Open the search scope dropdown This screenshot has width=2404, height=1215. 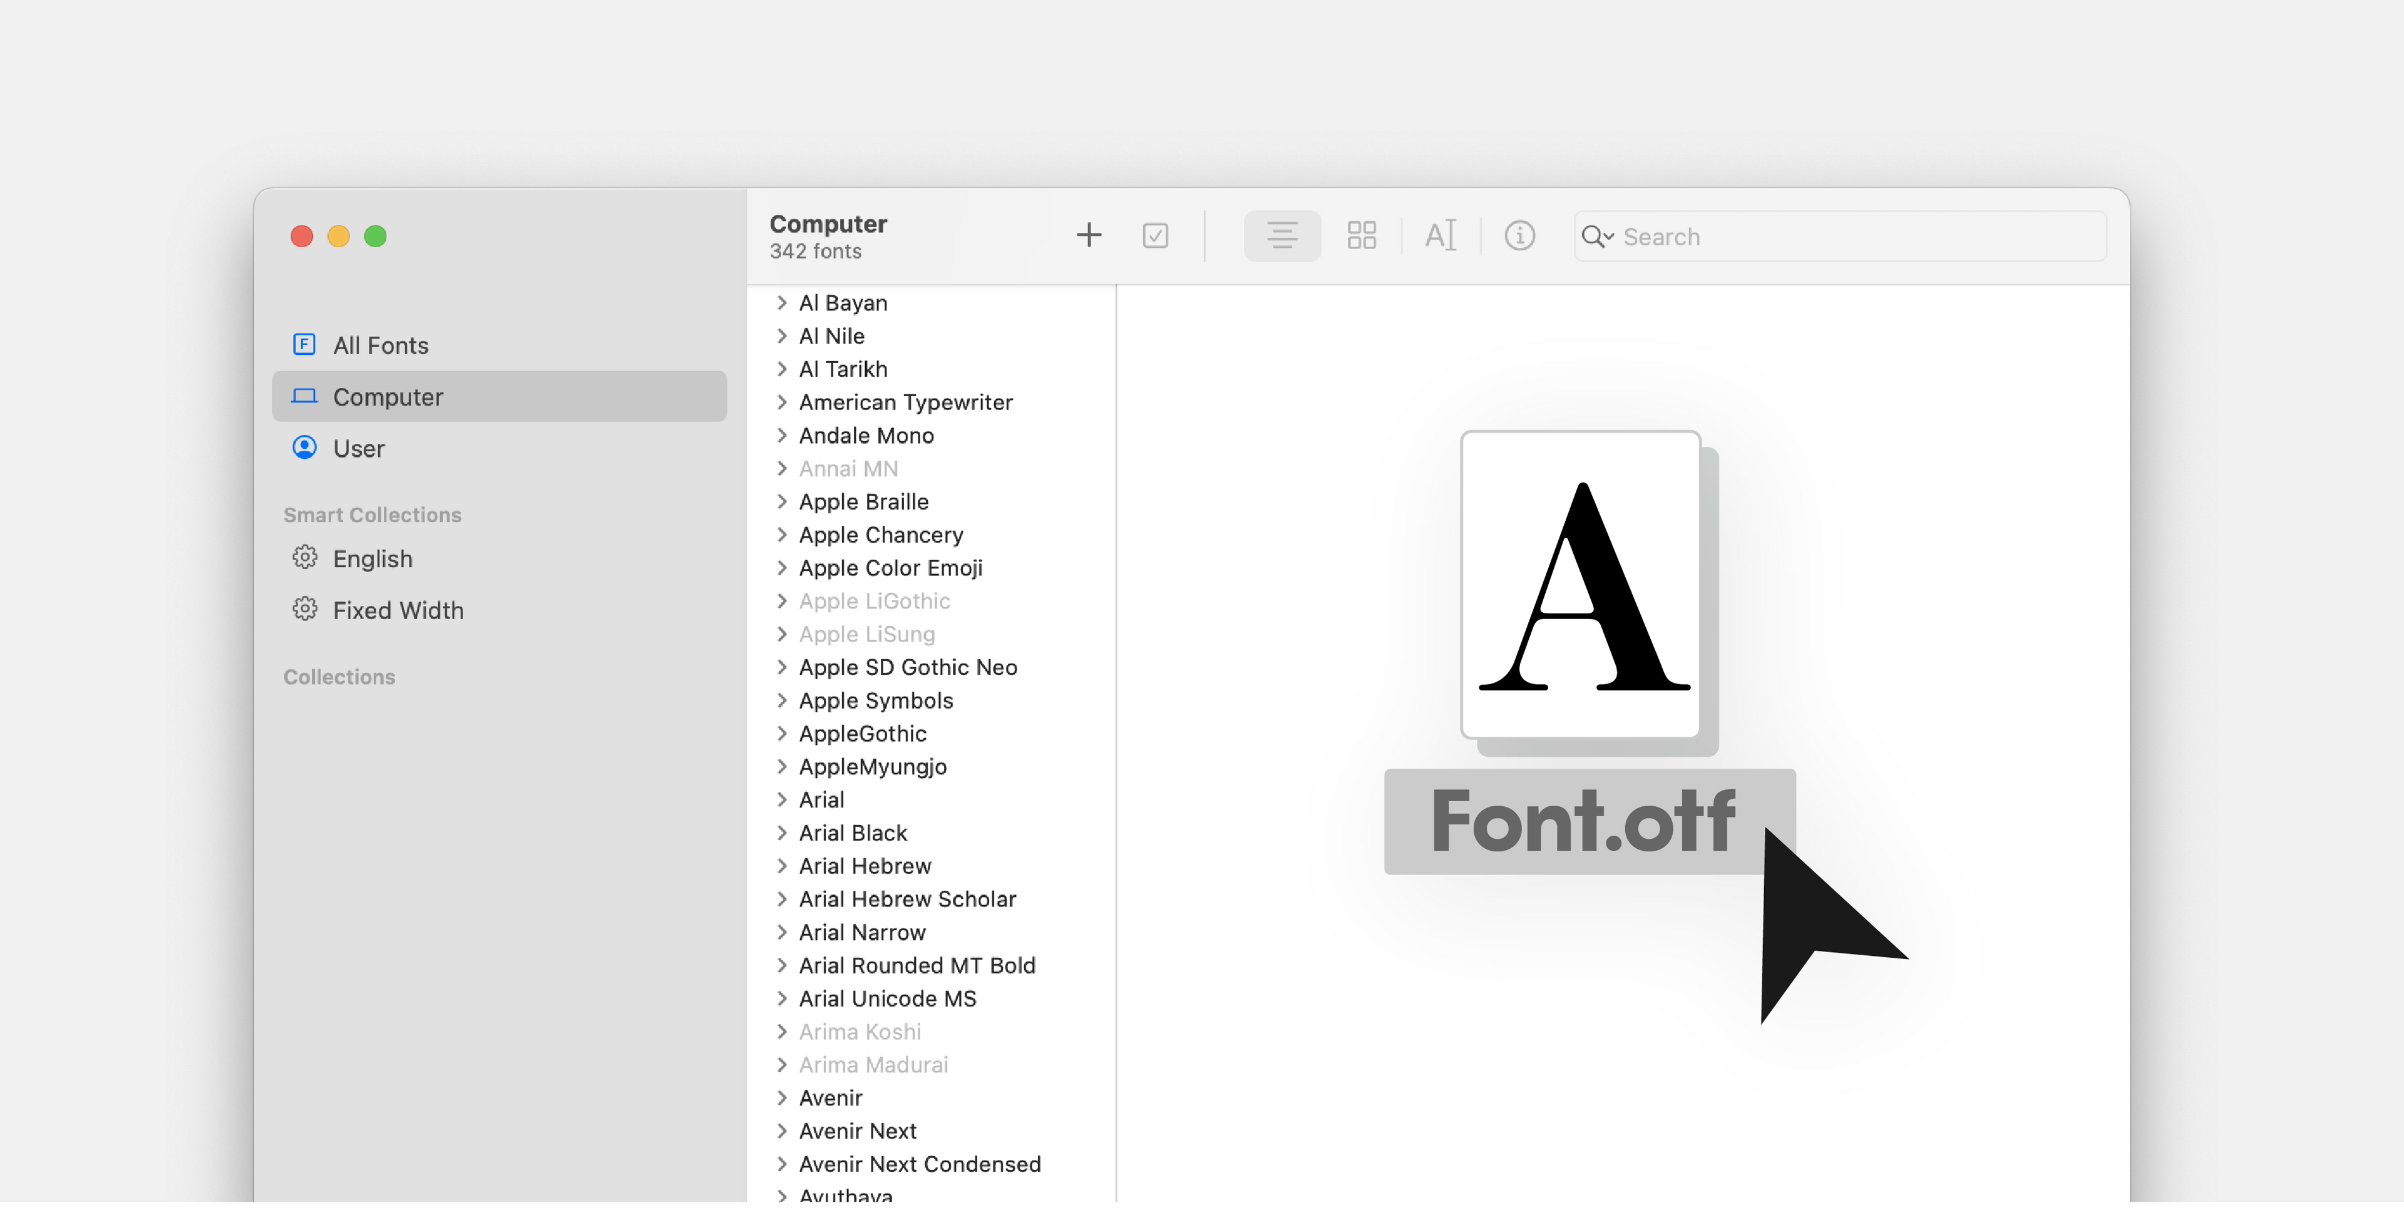coord(1597,236)
